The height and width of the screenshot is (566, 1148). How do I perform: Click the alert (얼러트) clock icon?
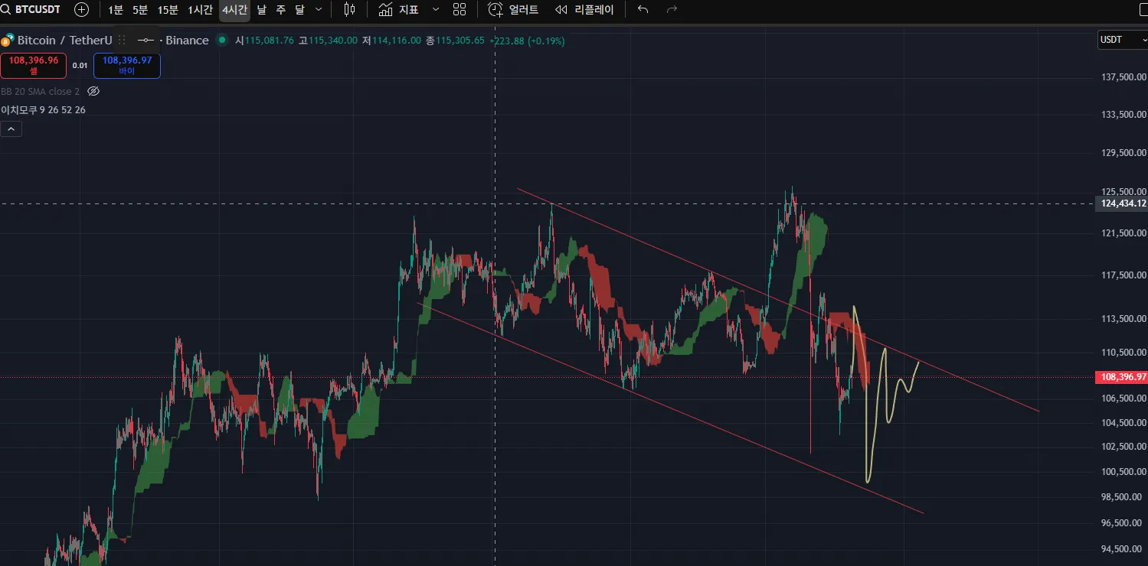click(x=496, y=10)
